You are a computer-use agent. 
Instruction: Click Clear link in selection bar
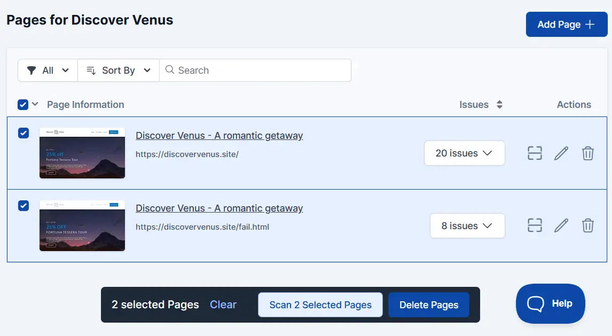pyautogui.click(x=223, y=304)
